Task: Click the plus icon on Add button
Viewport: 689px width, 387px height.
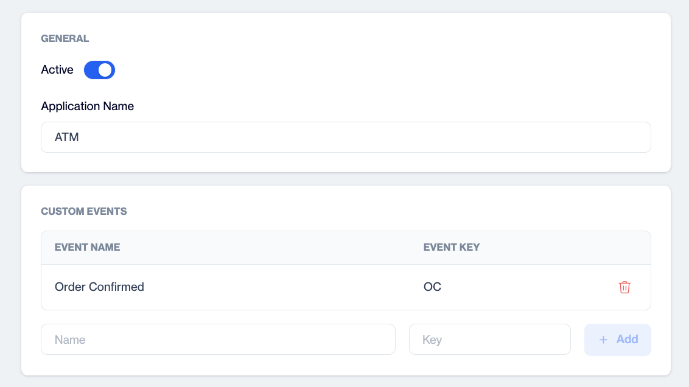Action: pyautogui.click(x=603, y=340)
